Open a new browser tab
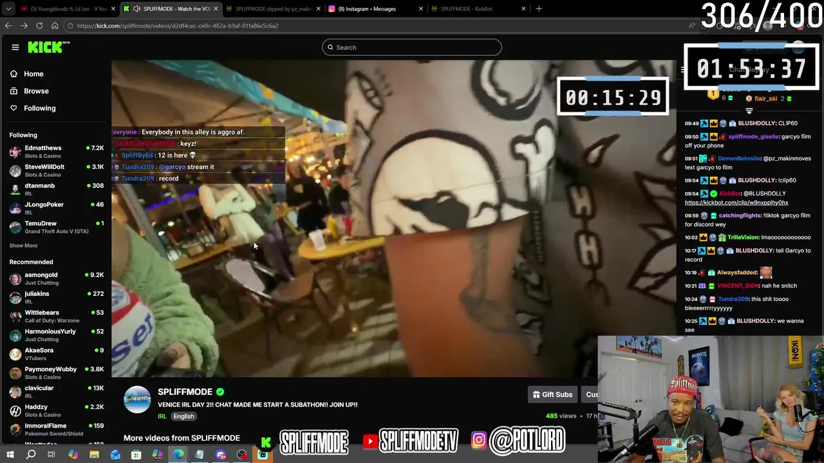The width and height of the screenshot is (824, 463). [x=539, y=8]
